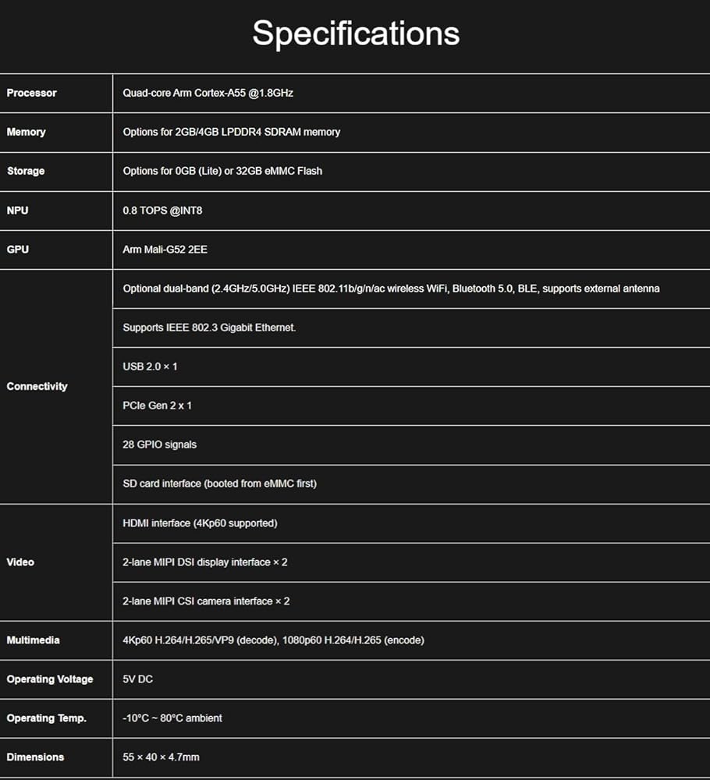Click the MIPI CSI camera interface entry
710x780 pixels.
click(x=206, y=601)
